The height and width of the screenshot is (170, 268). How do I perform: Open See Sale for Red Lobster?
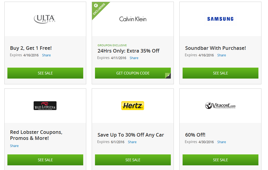point(45,160)
